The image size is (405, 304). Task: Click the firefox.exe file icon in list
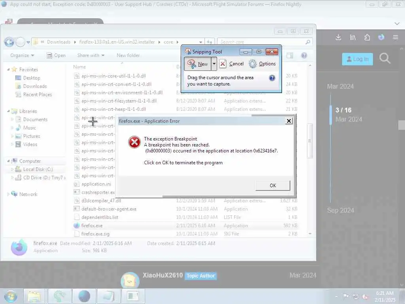76,225
